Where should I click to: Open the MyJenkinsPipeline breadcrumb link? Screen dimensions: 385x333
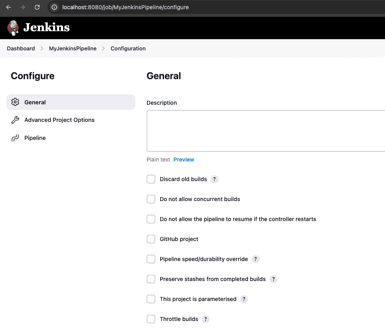pos(73,48)
